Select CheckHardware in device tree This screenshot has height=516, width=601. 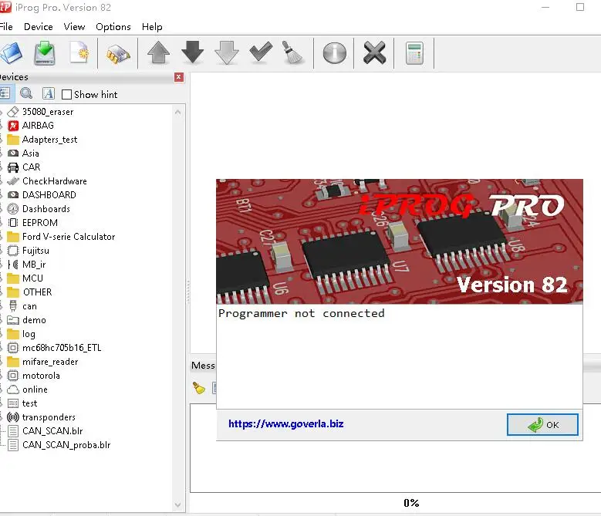coord(55,181)
